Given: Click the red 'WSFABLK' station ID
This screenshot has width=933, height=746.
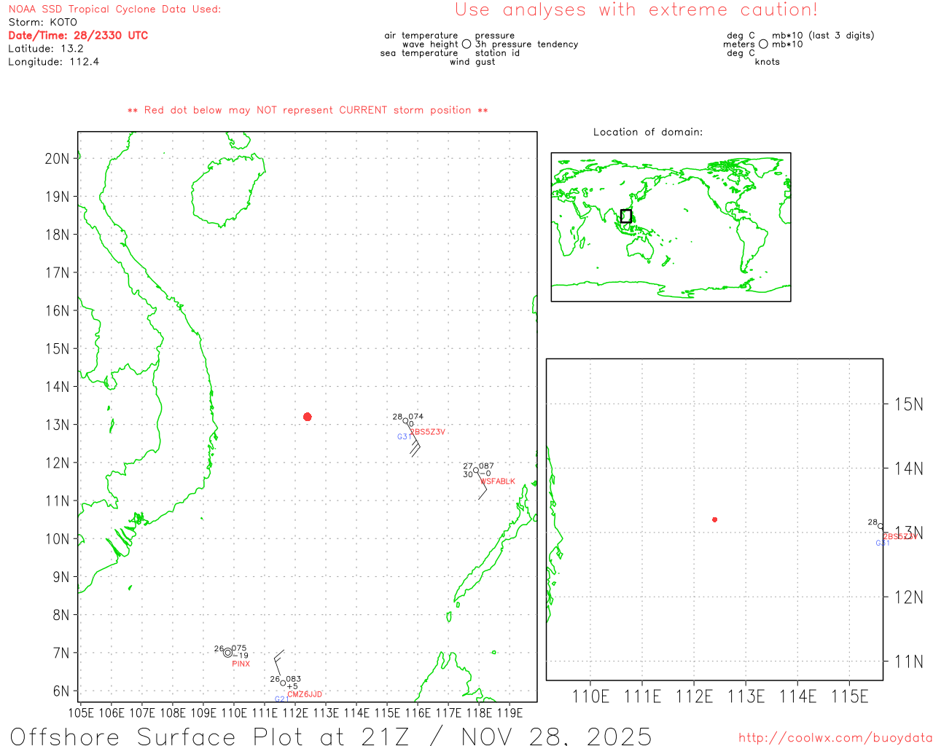Looking at the screenshot, I should 498,482.
